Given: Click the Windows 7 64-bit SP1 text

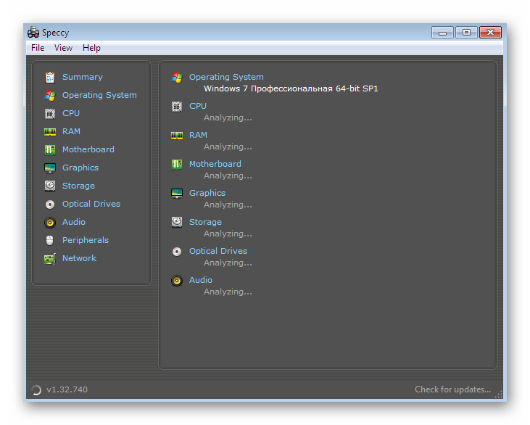Looking at the screenshot, I should pyautogui.click(x=291, y=88).
